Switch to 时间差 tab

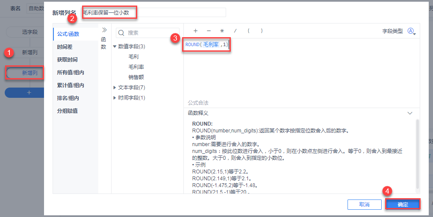pyautogui.click(x=76, y=47)
